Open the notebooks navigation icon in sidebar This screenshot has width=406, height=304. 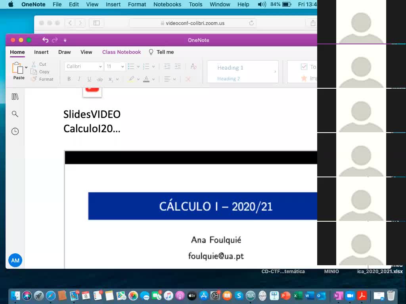[15, 97]
